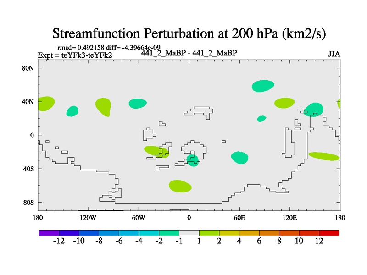This screenshot has width=367, height=275.
Task: Click the 80N latitude axis label
Action: (28, 68)
